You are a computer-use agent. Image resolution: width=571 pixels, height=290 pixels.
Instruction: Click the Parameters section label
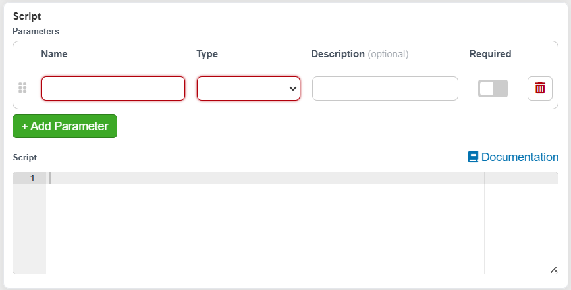click(x=36, y=32)
